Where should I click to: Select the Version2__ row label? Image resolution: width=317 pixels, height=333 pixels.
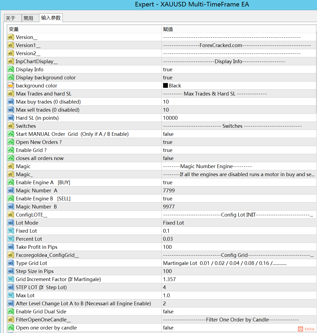[28, 53]
